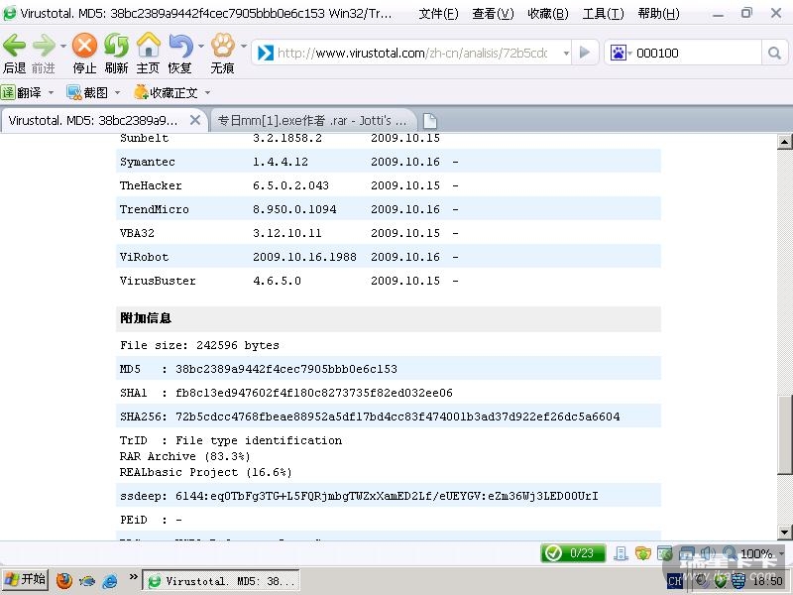
Task: Expand the 收藏正文 dropdown arrow
Action: click(207, 93)
